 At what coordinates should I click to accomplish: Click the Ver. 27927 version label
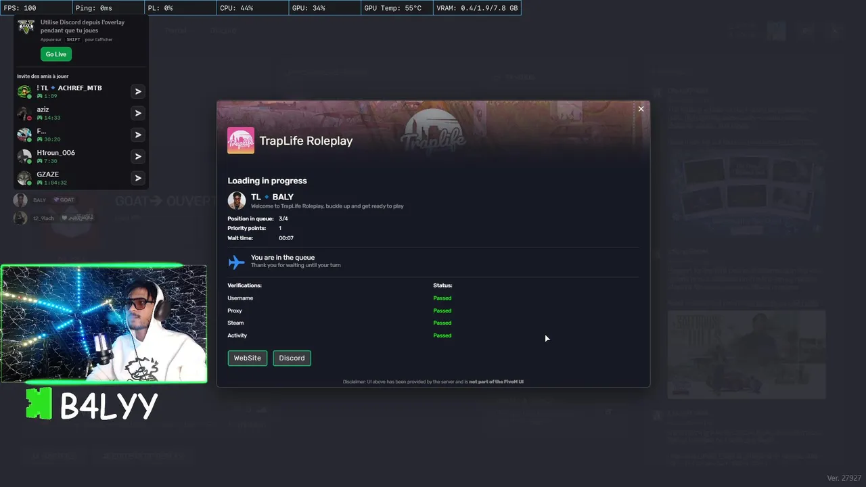pos(844,478)
